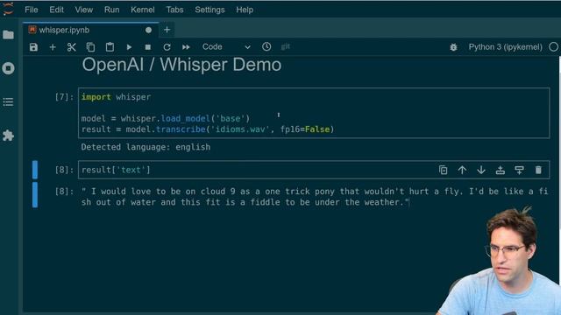Cut the selected cell with the scissors icon
The image size is (561, 315).
pos(72,47)
